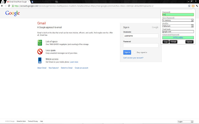Click the incognito spy icon in title bar
The image size is (199, 124).
pyautogui.click(x=2, y=2)
